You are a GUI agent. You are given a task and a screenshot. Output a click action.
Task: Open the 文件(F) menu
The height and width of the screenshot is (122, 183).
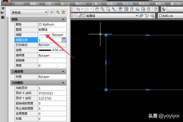pos(19,4)
